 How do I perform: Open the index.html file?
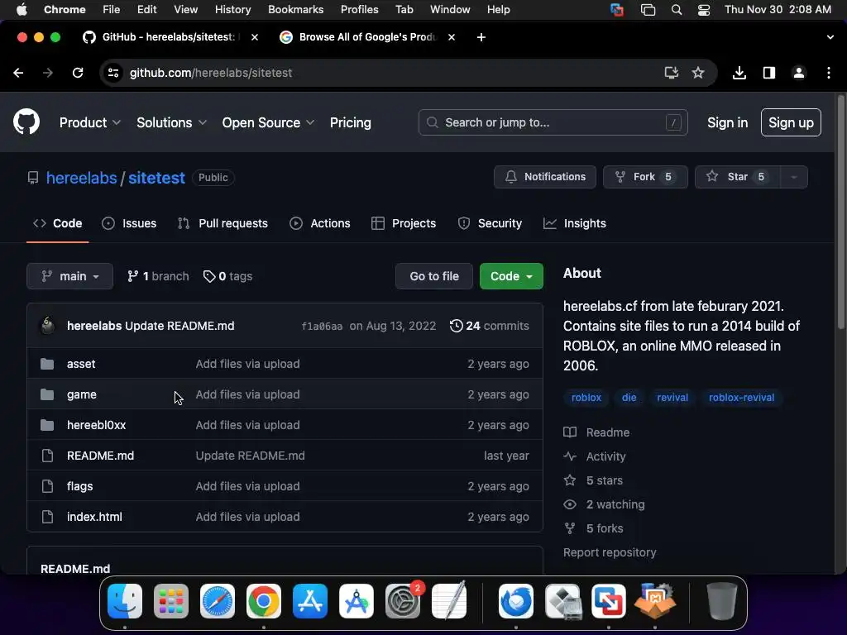(94, 517)
